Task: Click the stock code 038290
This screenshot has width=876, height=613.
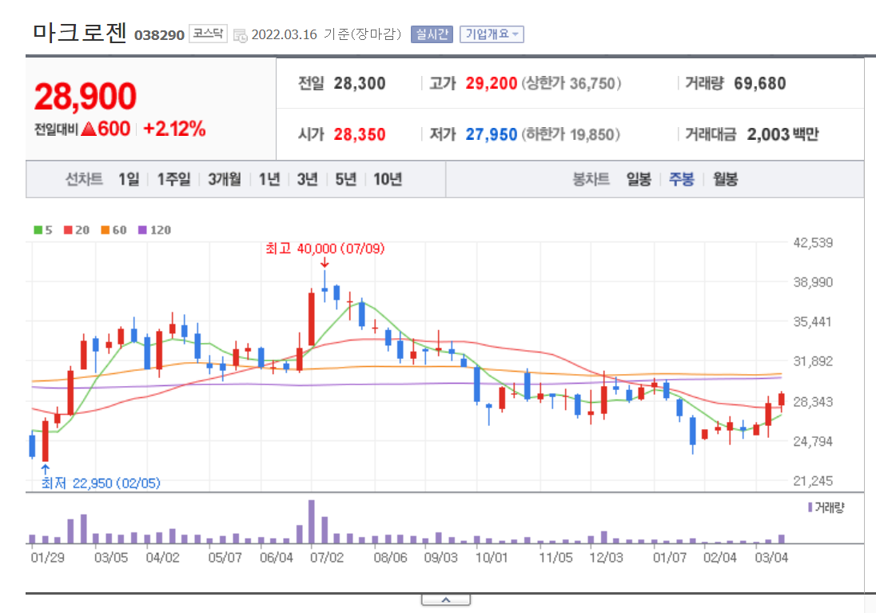Action: (x=159, y=35)
